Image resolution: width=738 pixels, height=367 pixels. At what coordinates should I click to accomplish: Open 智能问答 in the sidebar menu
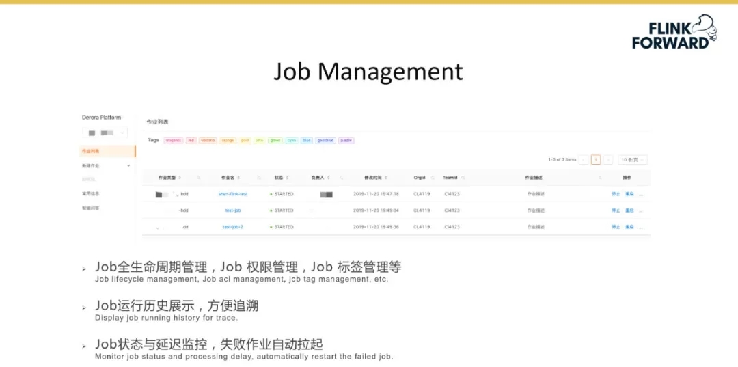(x=91, y=208)
